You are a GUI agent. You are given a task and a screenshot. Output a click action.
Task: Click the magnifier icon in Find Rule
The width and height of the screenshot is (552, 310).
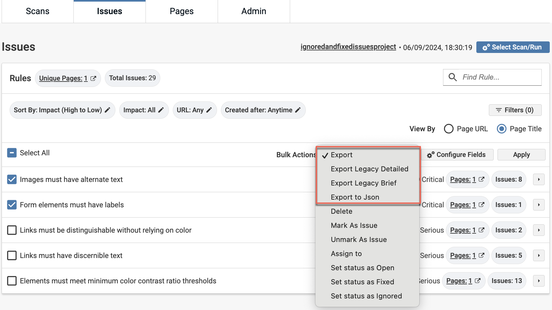click(x=452, y=77)
